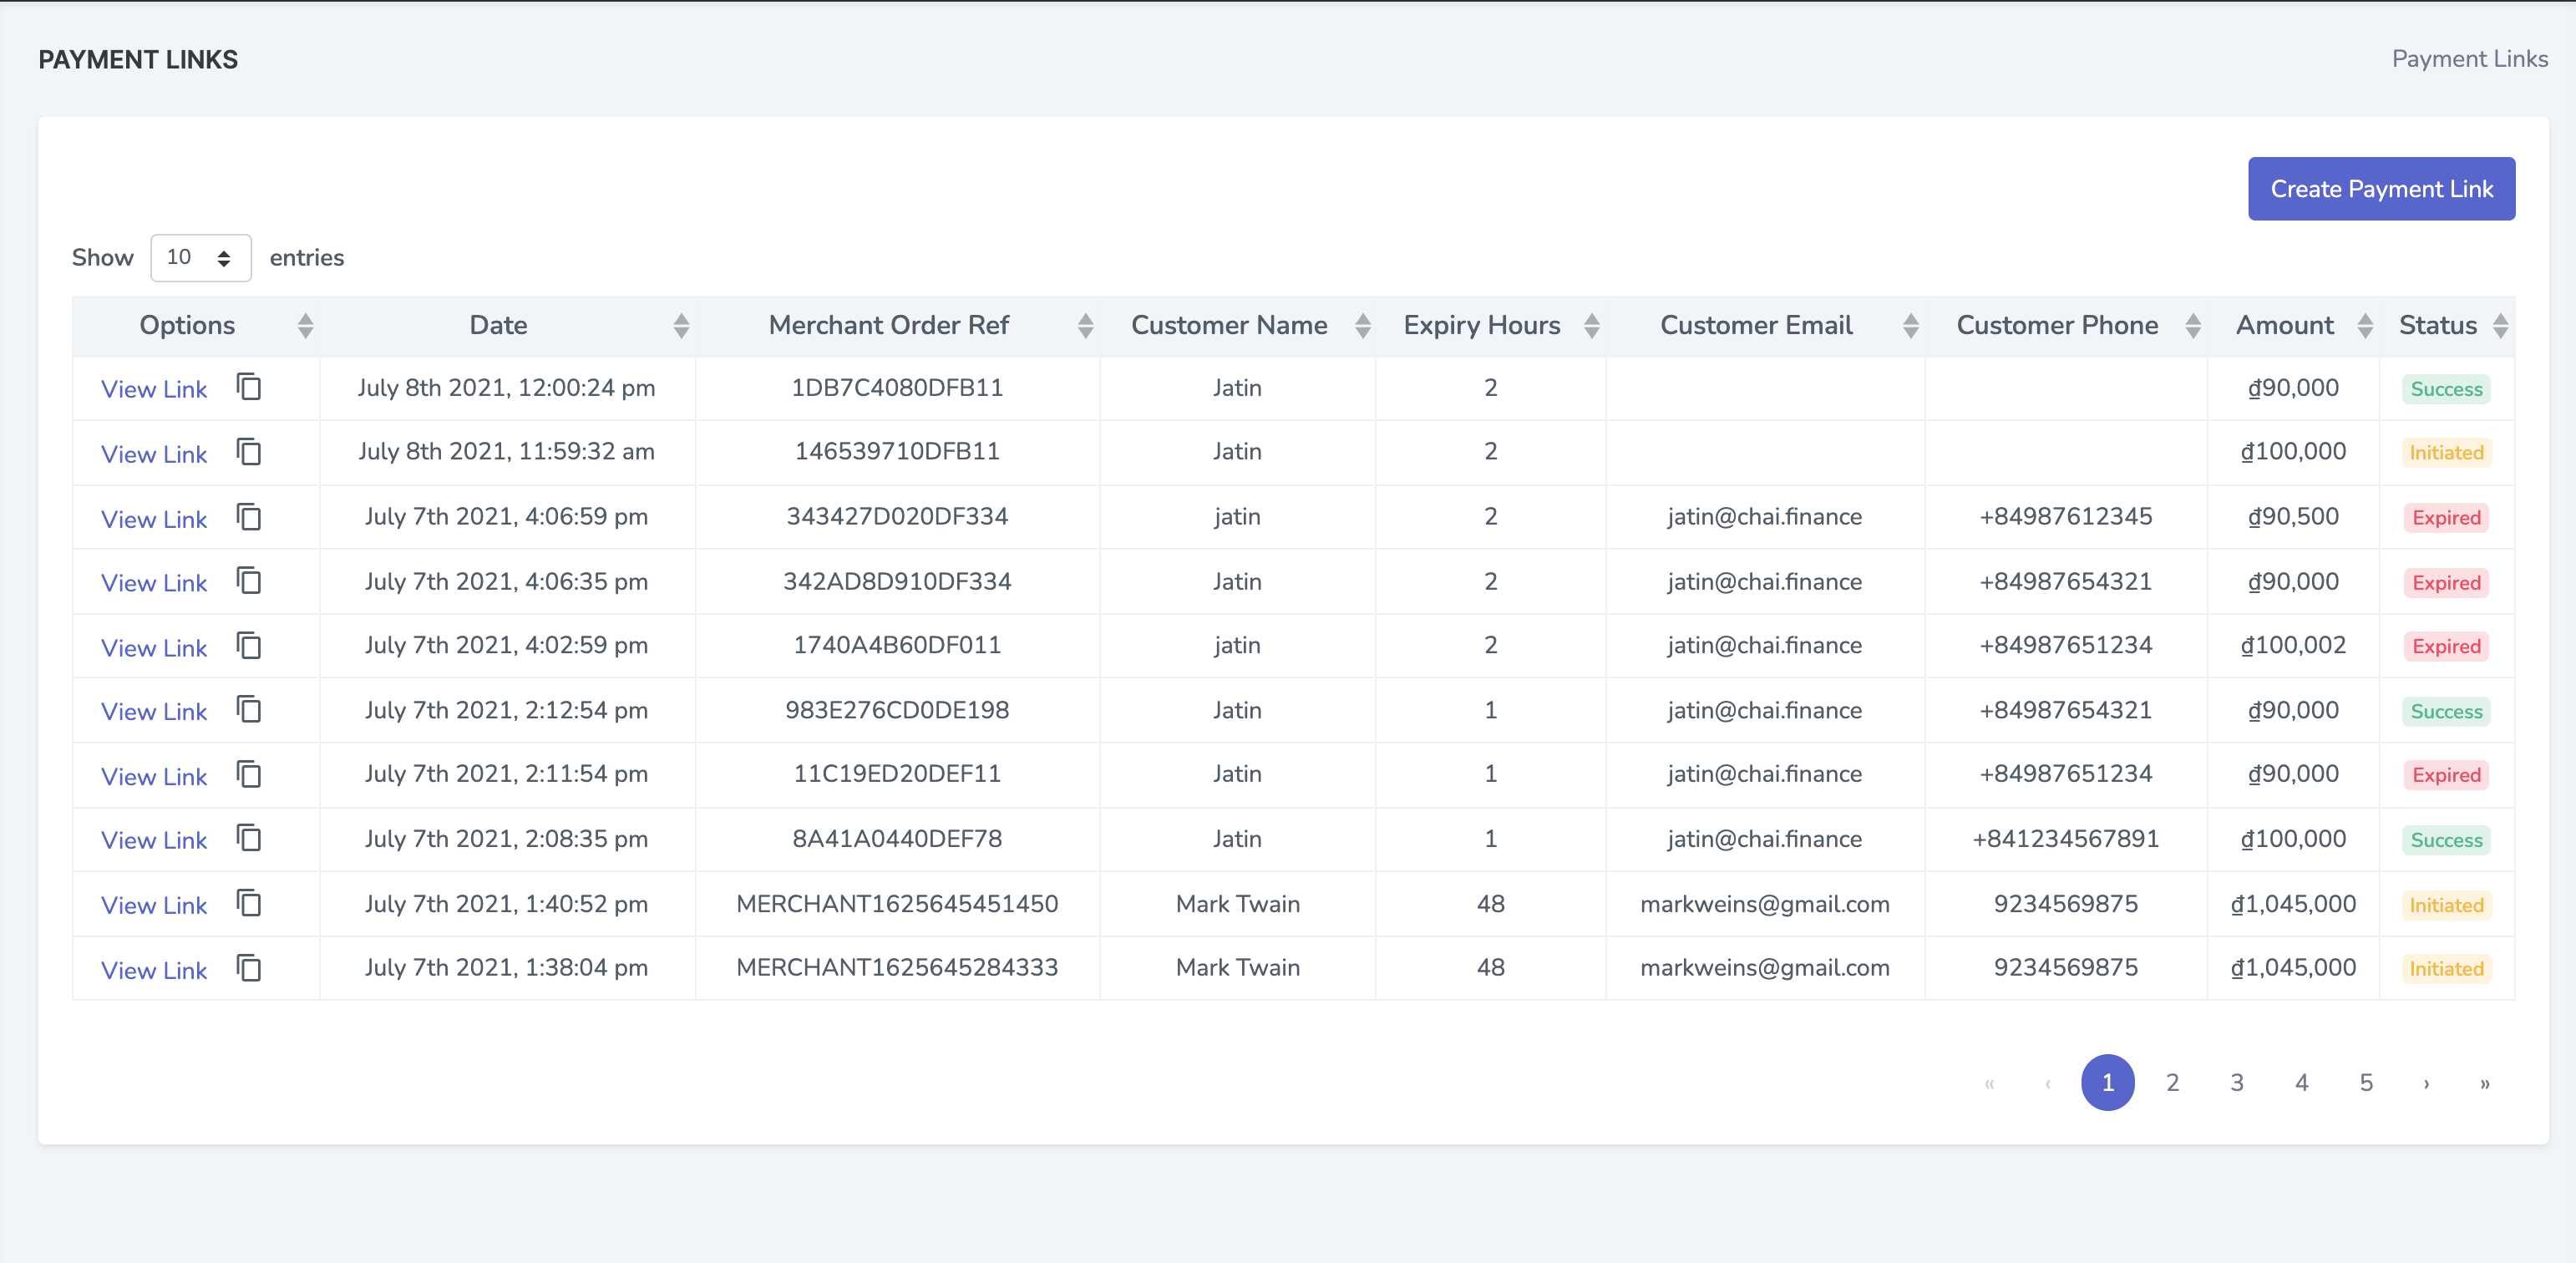
Task: Select Expired status of order 11C19ED20DEF11
Action: pyautogui.click(x=2446, y=775)
